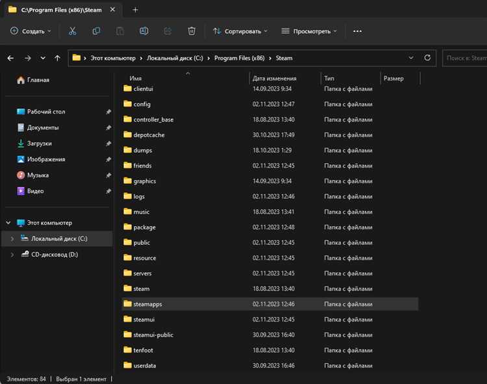This screenshot has height=384, width=487.
Task: Click the Delete trash icon
Action: point(192,31)
